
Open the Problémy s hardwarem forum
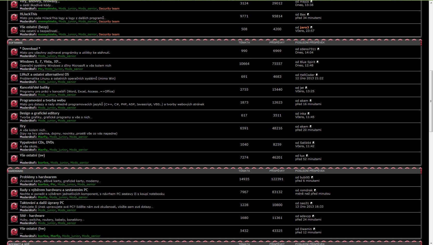[38, 177]
